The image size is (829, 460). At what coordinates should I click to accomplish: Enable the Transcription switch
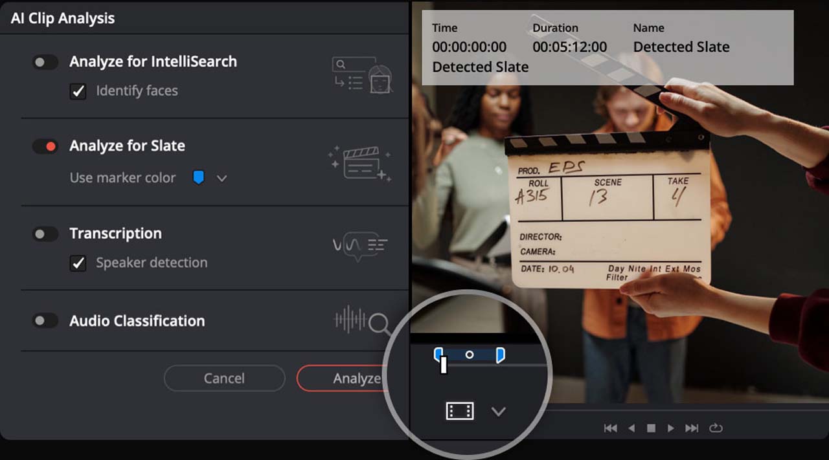point(45,234)
